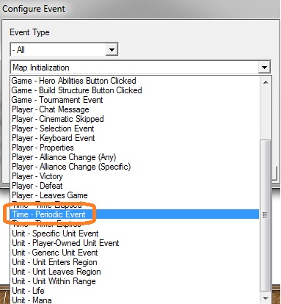Select Time - Periodic Event entry
Screen dimensions: 281x304
coord(135,214)
